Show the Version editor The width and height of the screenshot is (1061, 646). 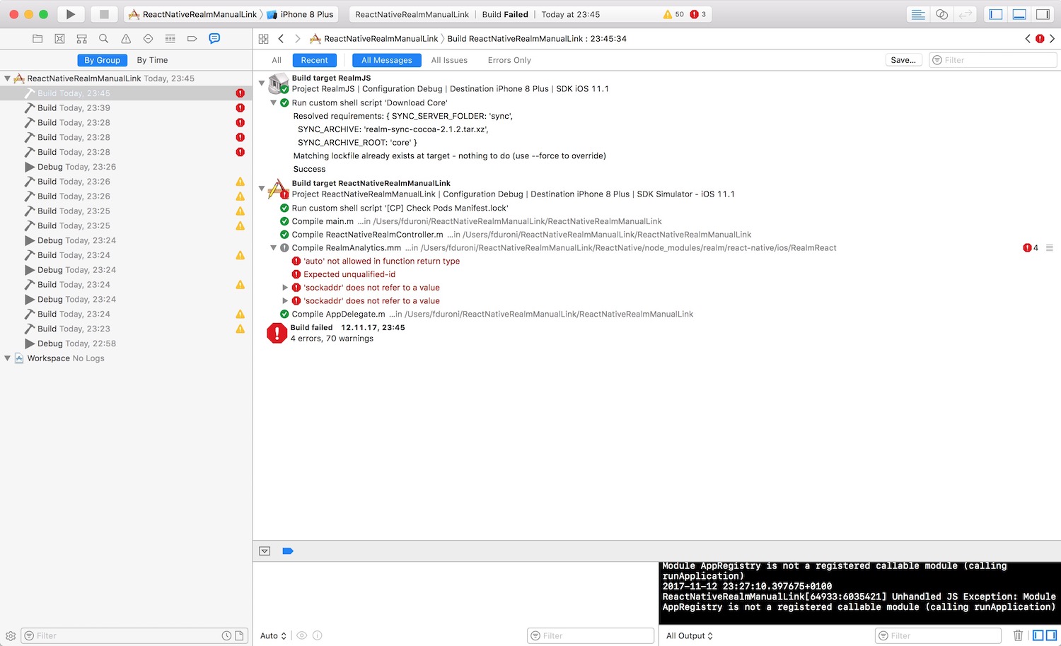click(965, 14)
